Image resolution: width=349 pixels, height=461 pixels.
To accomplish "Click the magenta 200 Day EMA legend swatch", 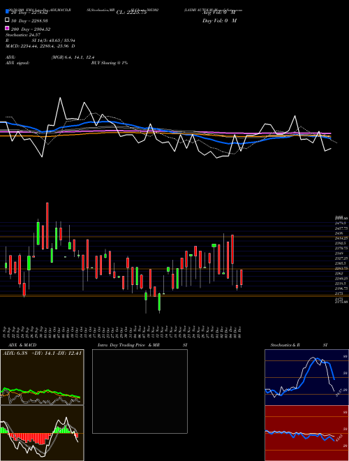I will click(7, 28).
